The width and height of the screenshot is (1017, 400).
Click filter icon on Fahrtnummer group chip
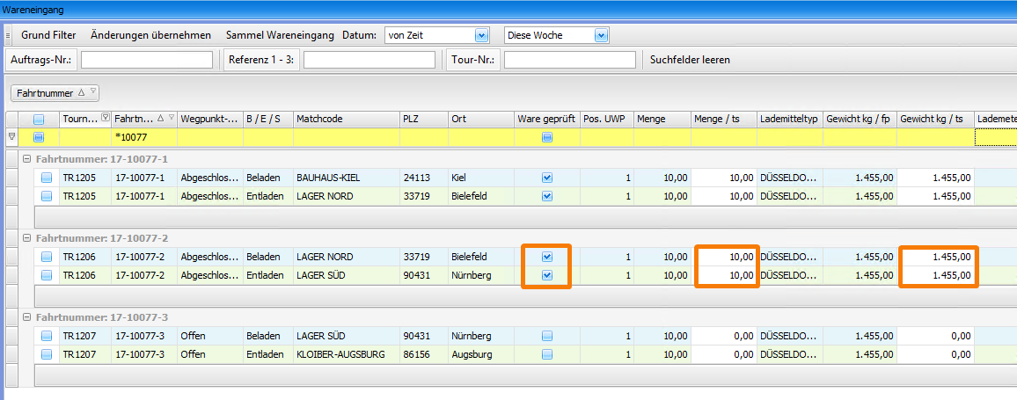pos(92,92)
